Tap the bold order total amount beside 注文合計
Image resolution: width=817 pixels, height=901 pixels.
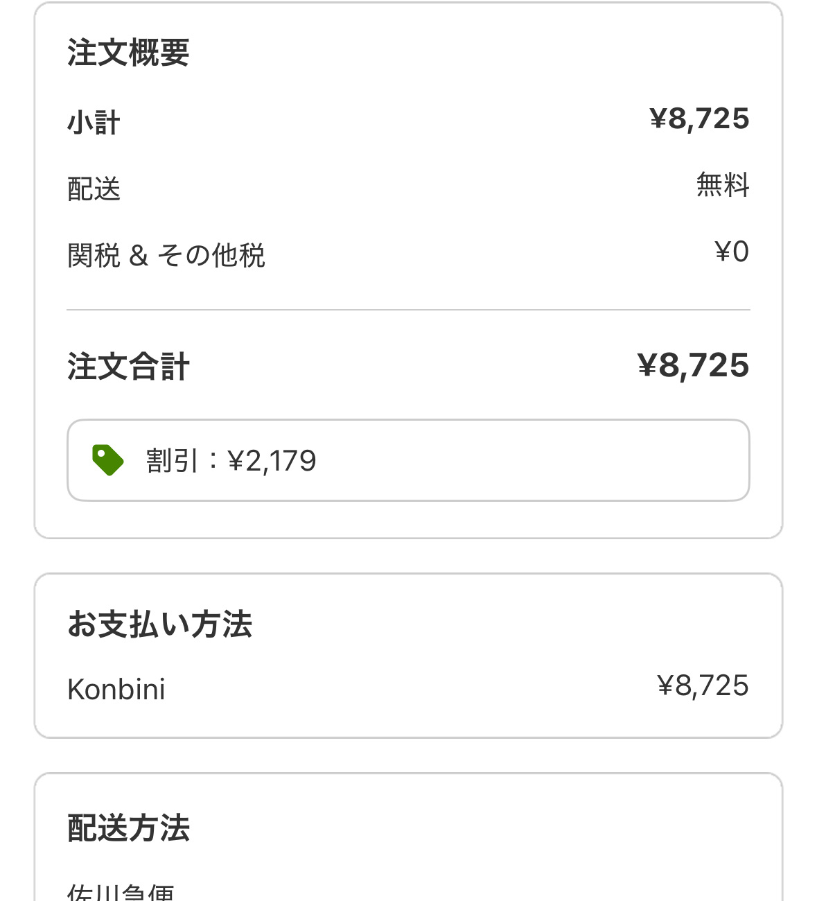(693, 365)
